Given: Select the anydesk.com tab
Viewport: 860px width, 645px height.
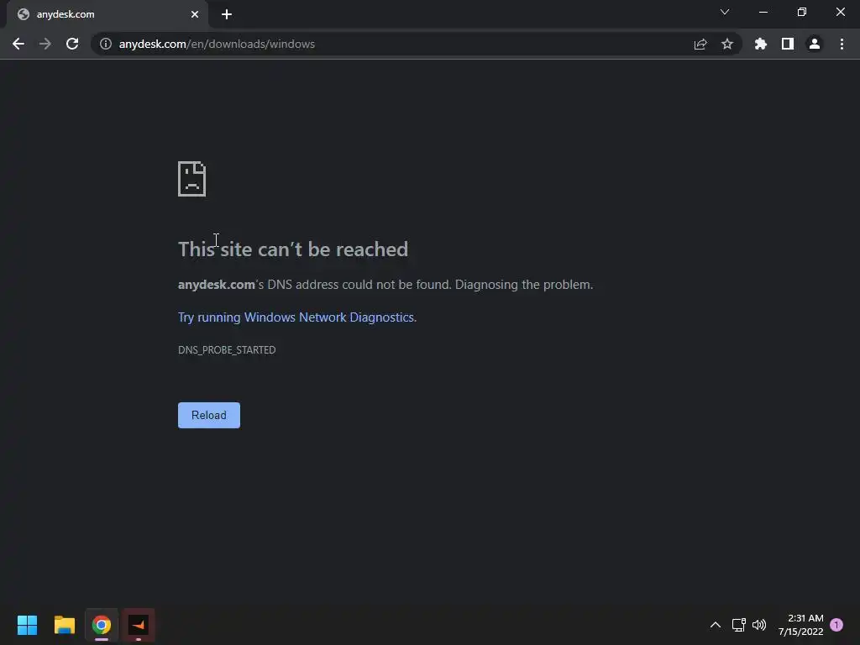Looking at the screenshot, I should pos(107,14).
